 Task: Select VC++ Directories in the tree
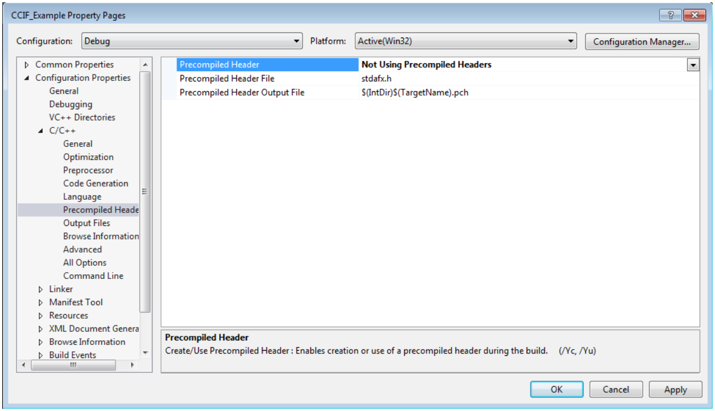pyautogui.click(x=82, y=117)
